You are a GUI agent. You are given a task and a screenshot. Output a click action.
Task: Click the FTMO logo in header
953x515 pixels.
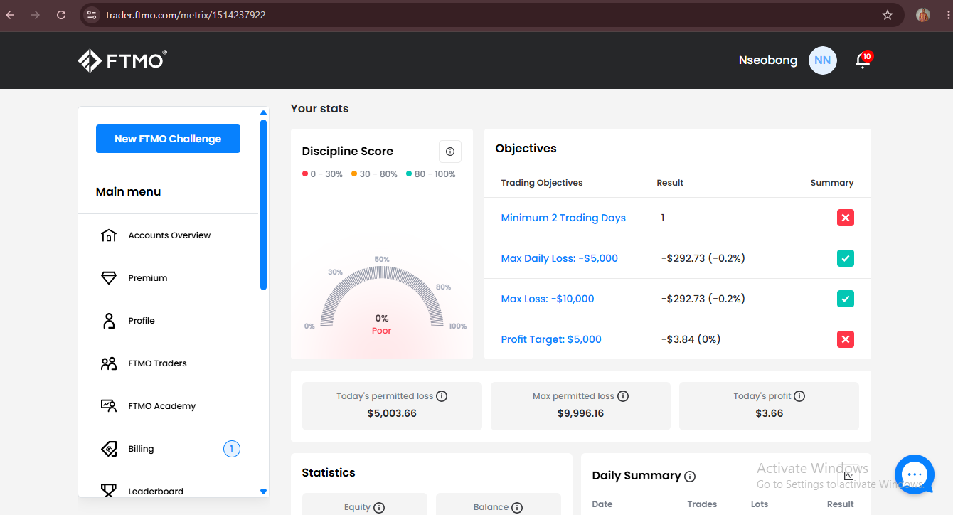122,60
